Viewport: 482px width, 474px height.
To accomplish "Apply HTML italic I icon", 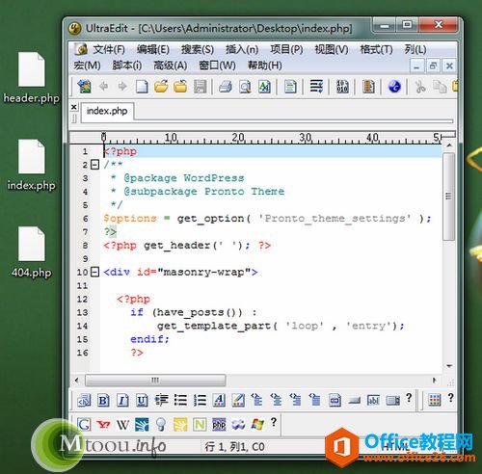I will pyautogui.click(x=122, y=401).
